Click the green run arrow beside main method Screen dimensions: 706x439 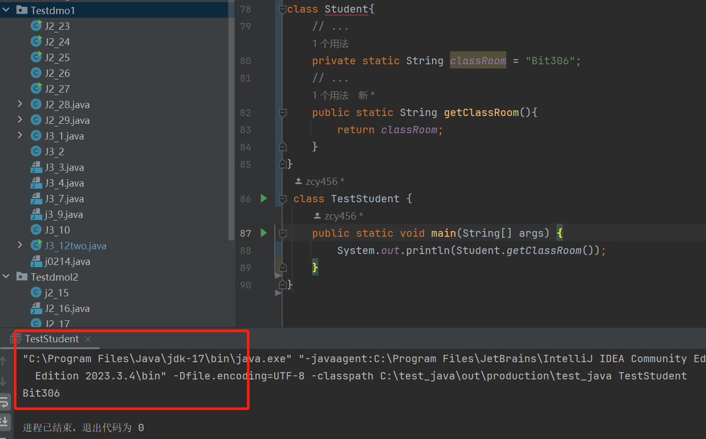click(264, 233)
